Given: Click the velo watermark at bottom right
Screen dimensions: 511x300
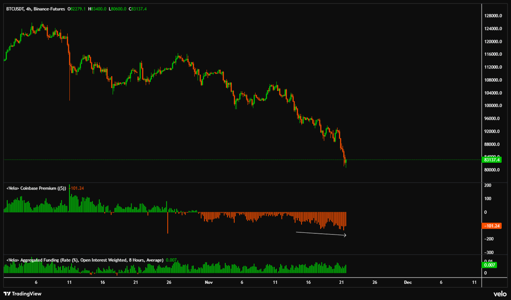Looking at the screenshot, I should (501, 294).
